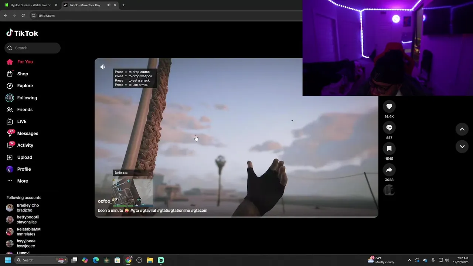Open File Explorer from taskbar
This screenshot has height=266, width=473.
coord(150,260)
